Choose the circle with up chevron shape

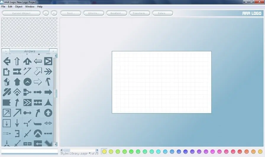28,82
